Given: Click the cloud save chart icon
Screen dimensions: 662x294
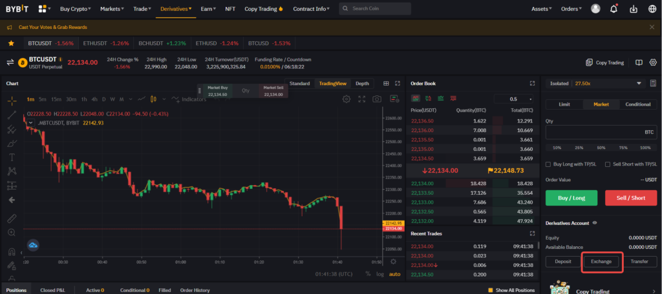Looking at the screenshot, I should pyautogui.click(x=33, y=245).
